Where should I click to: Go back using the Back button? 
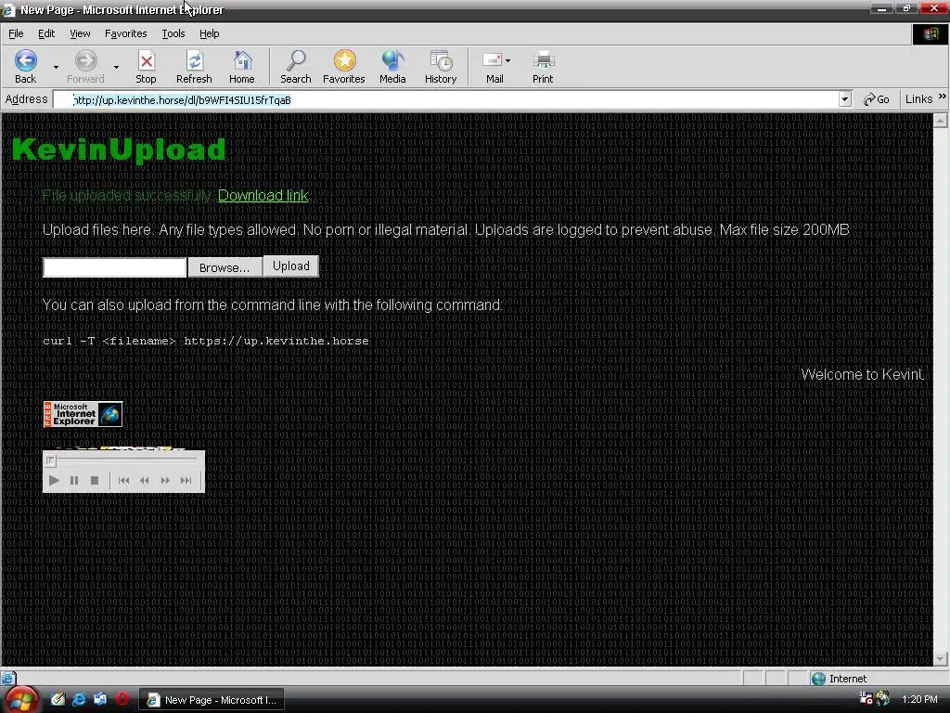pos(25,67)
